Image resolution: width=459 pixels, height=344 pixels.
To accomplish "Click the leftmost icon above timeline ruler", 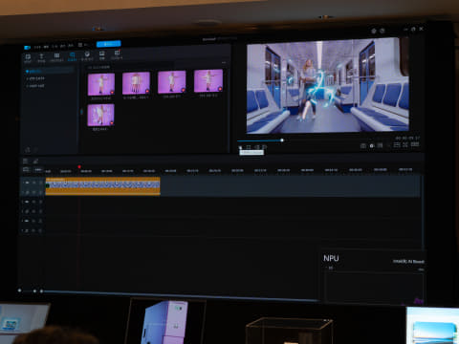I will click(26, 161).
